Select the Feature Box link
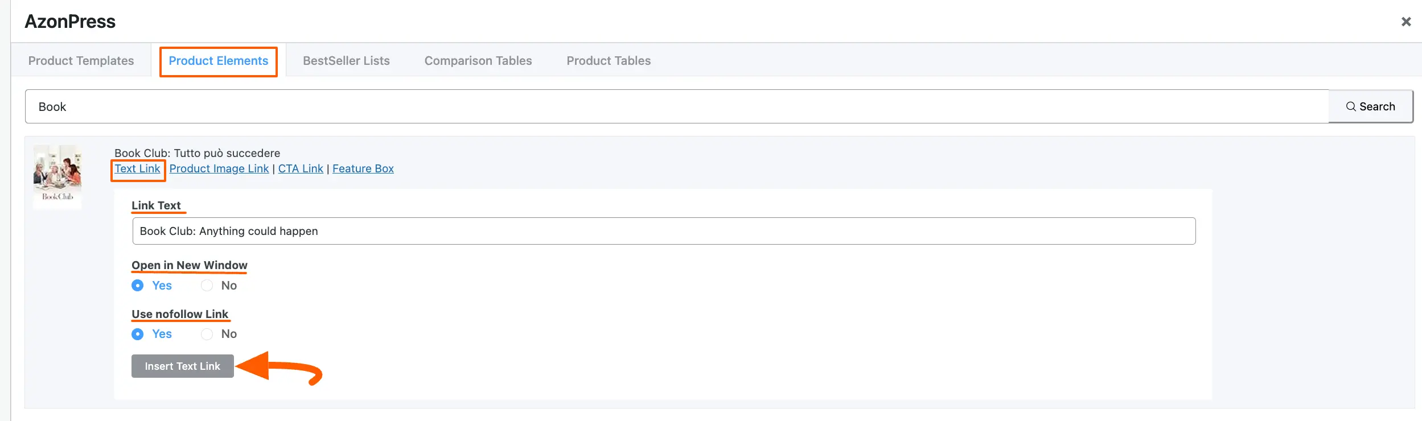The height and width of the screenshot is (421, 1422). (x=363, y=169)
